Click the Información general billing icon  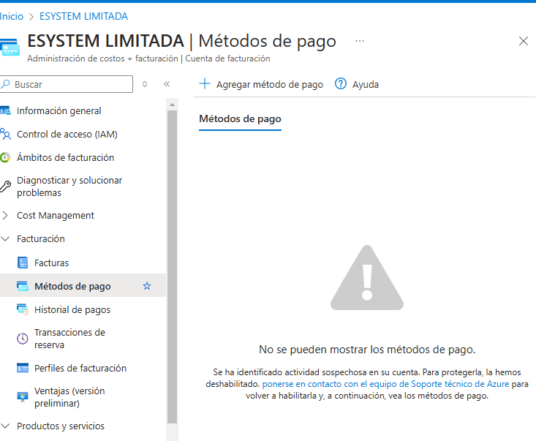tap(5, 110)
